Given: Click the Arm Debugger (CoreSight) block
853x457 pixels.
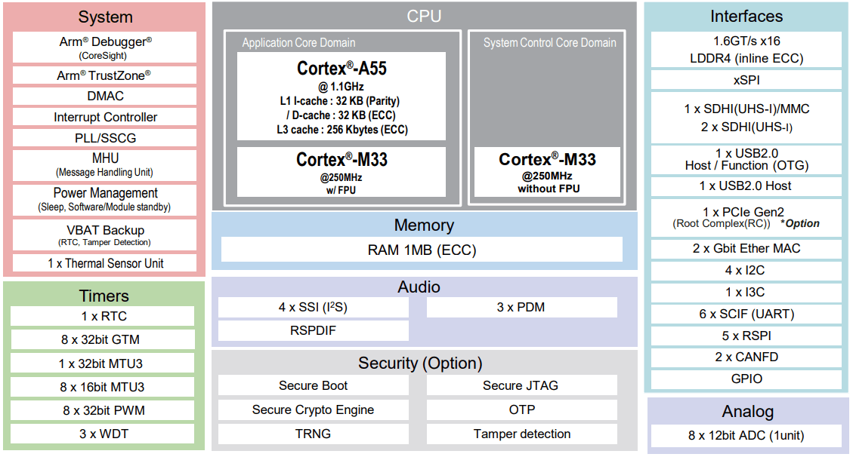Looking at the screenshot, I should coord(104,48).
